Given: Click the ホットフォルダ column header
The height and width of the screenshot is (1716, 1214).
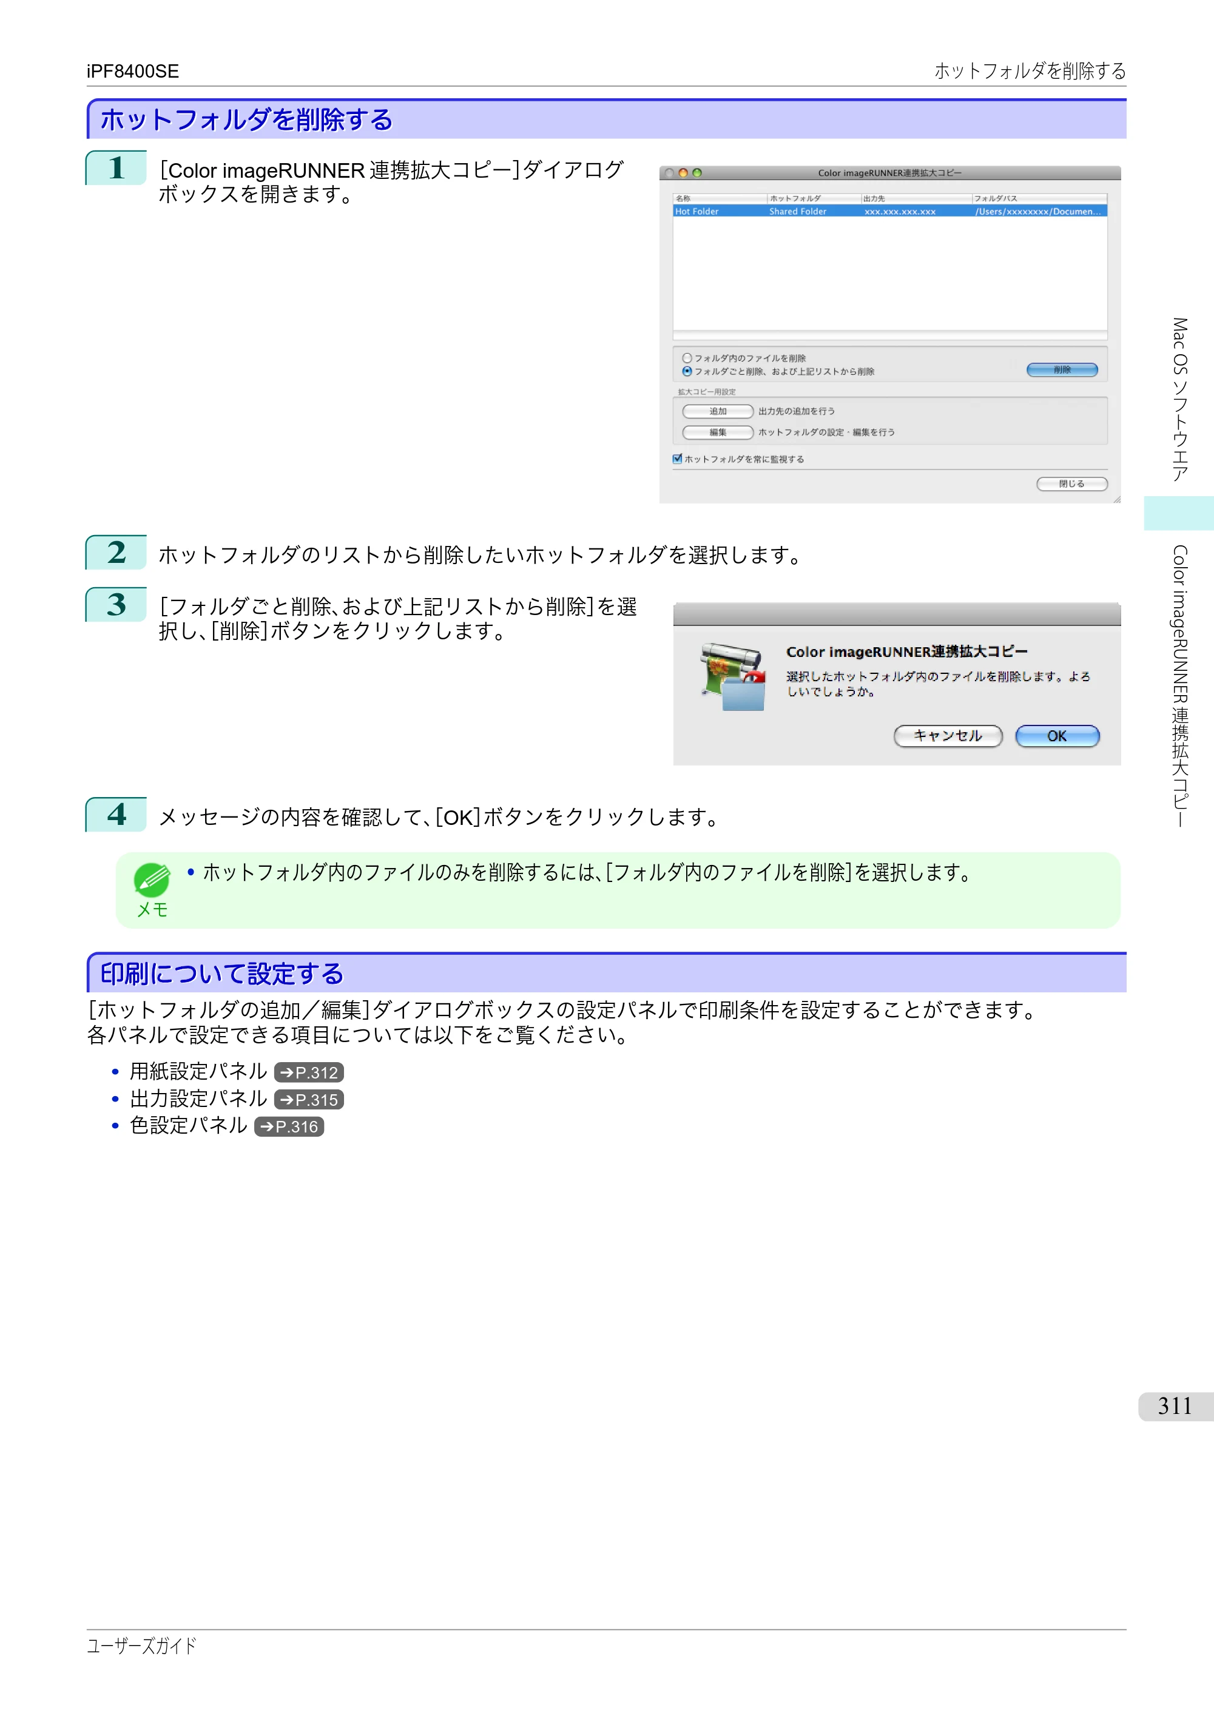Looking at the screenshot, I should click(814, 199).
